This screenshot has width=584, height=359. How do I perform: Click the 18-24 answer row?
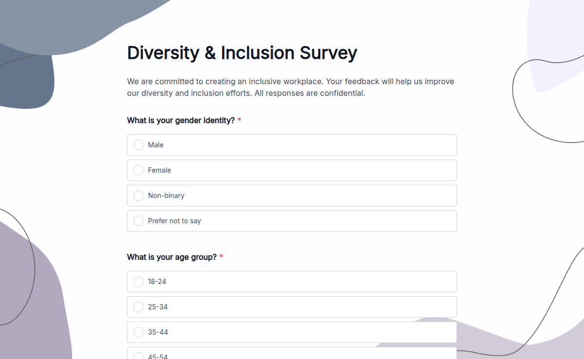(x=292, y=281)
